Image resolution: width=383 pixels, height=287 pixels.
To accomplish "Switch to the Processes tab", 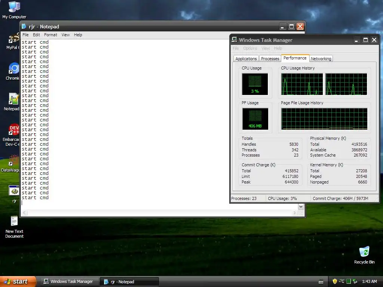I will [x=270, y=59].
